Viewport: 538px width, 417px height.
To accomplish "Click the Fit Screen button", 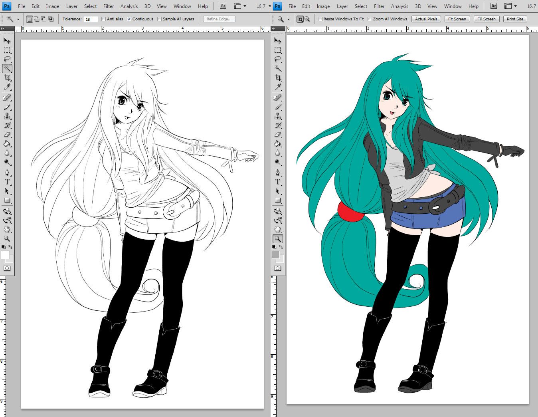I will pos(457,19).
